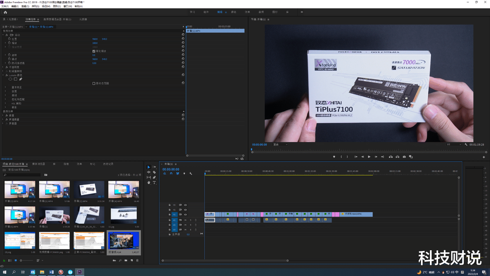Step forward one frame in Program monitor
Screen dimensions: 490x276
click(x=376, y=157)
